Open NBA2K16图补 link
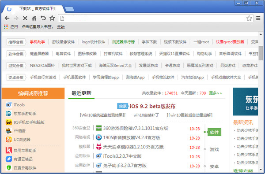Viewport: 265px width, 174px height. [42, 66]
